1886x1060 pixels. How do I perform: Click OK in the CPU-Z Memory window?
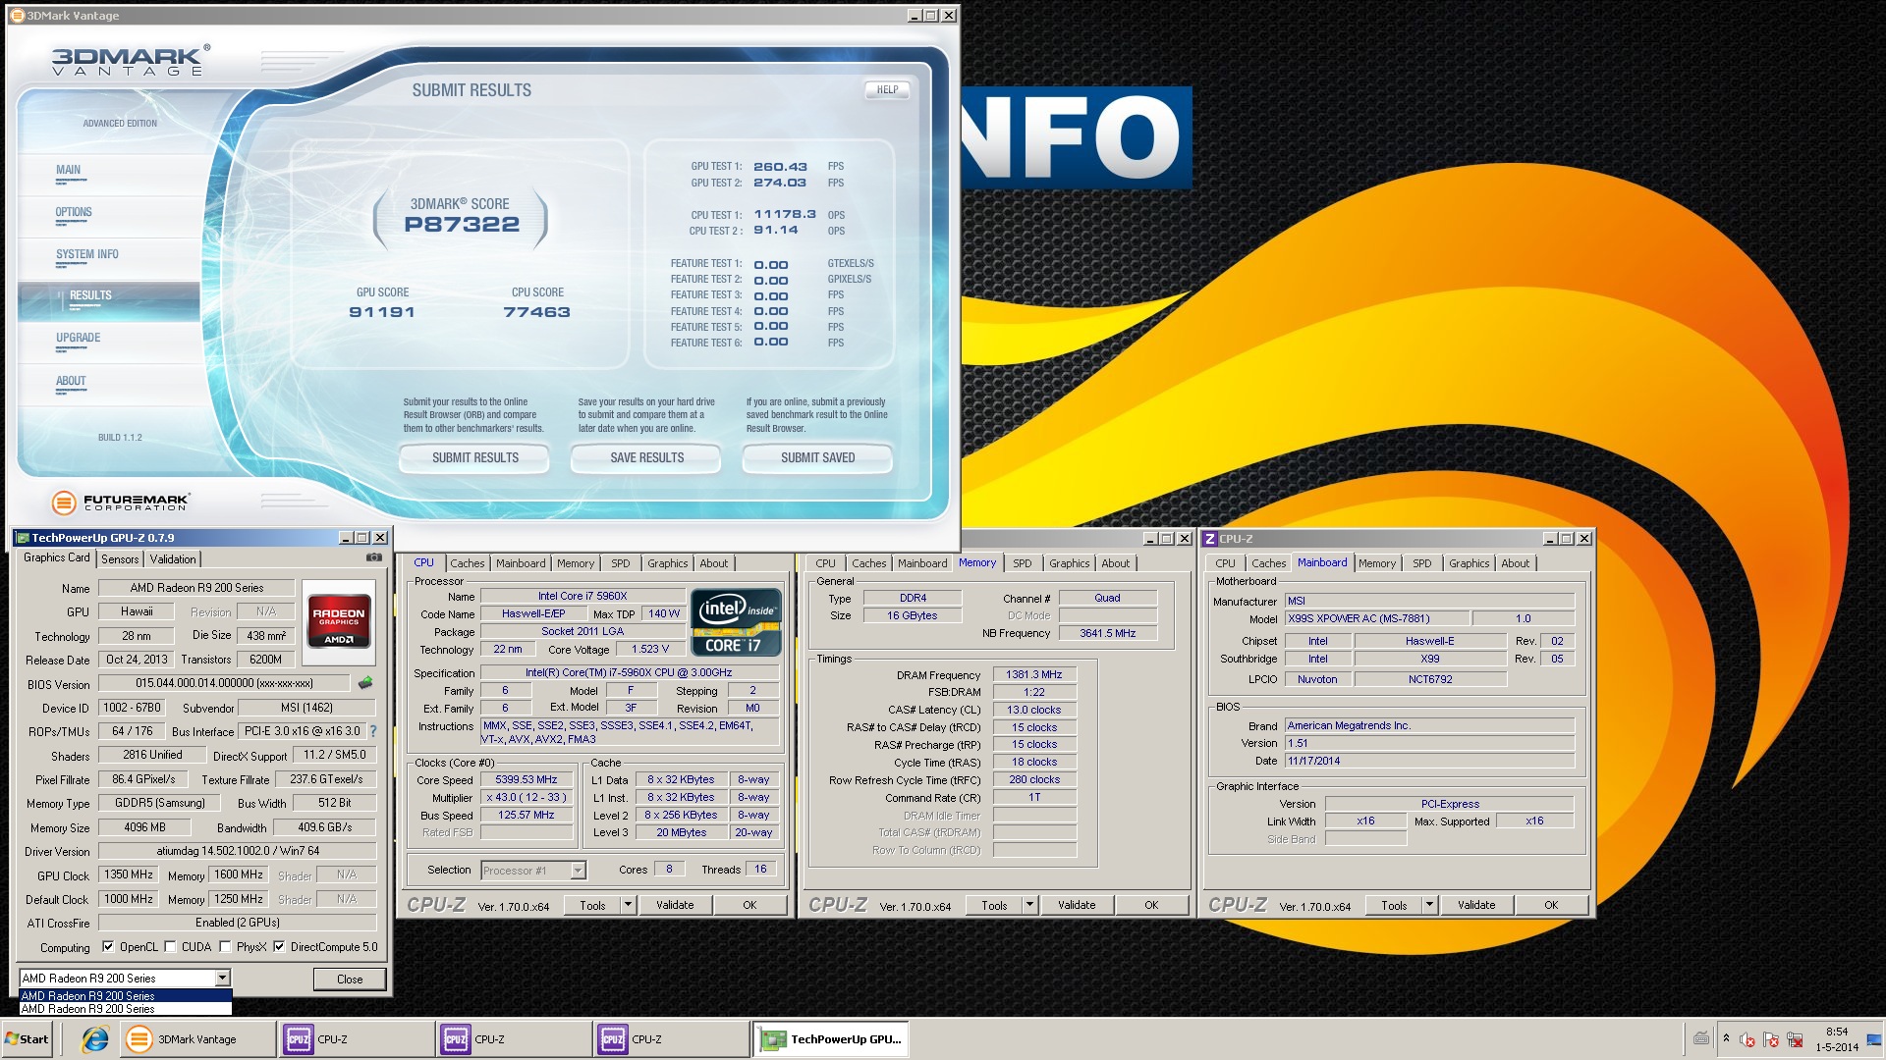(x=1151, y=905)
